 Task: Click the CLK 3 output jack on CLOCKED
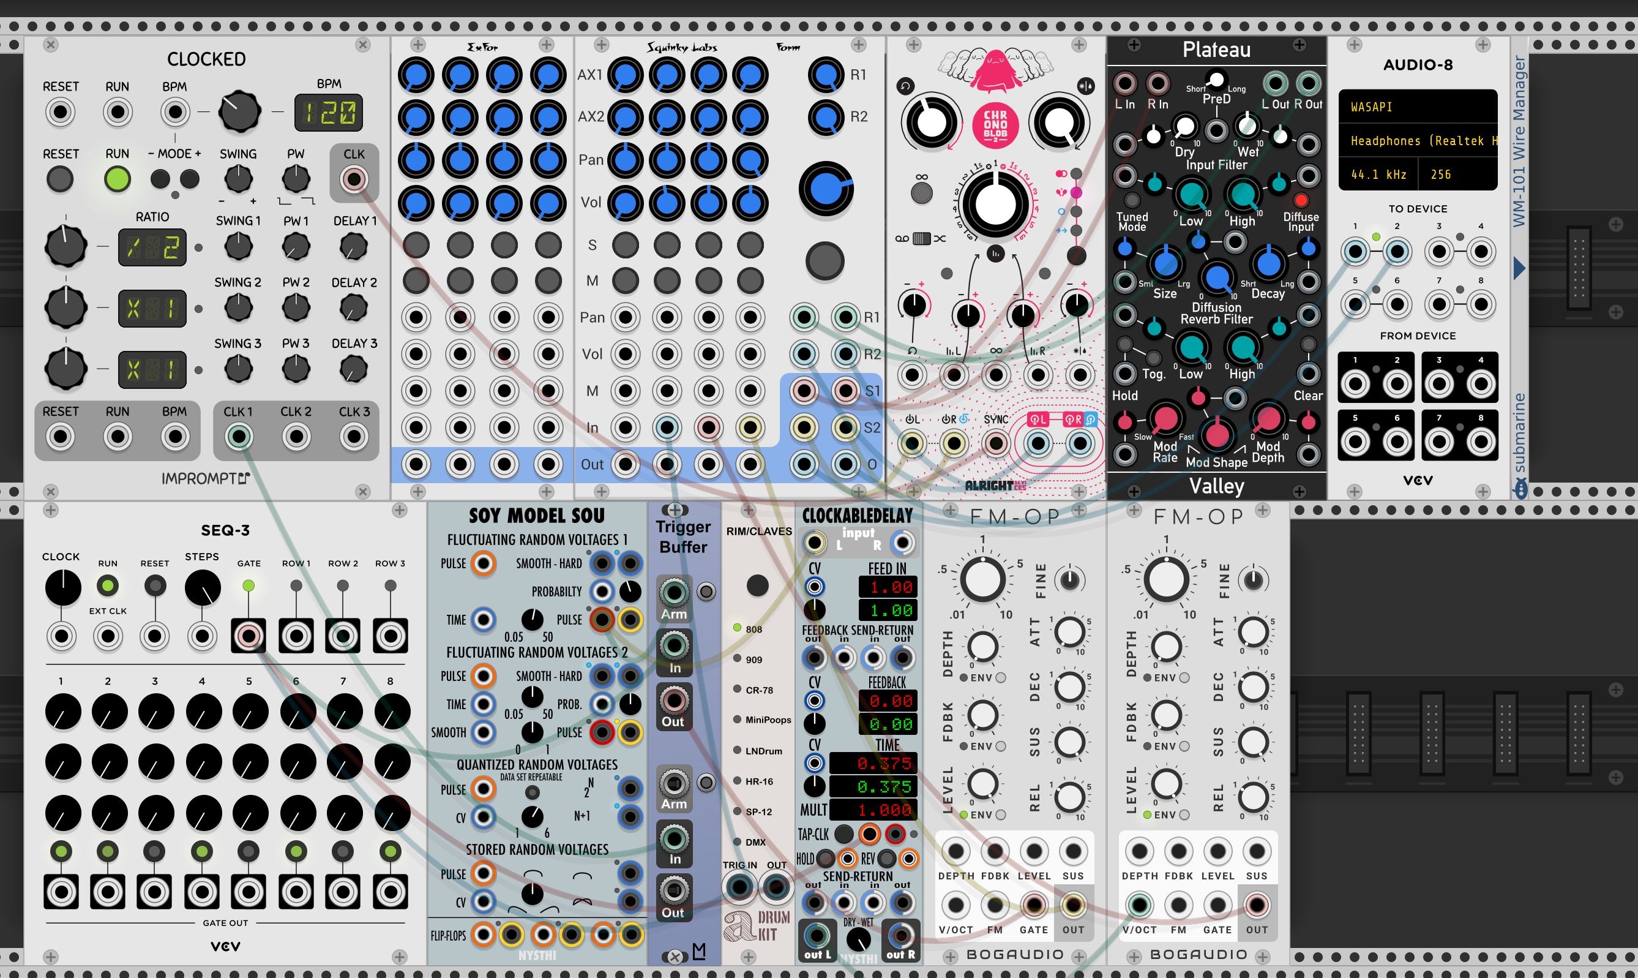354,436
